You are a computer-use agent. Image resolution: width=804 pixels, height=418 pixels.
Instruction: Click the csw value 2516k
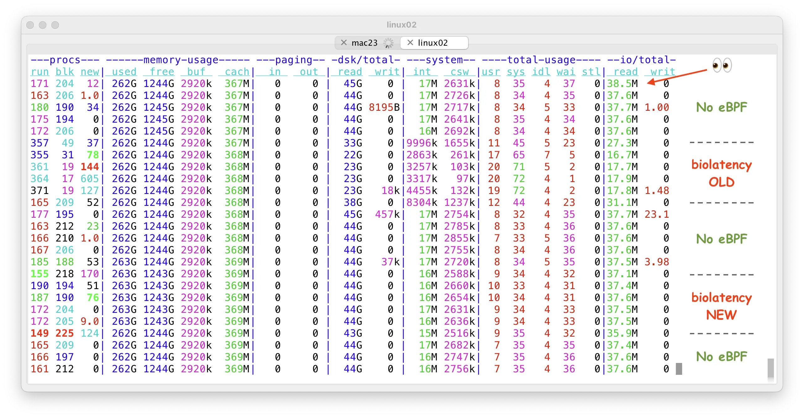pos(460,333)
